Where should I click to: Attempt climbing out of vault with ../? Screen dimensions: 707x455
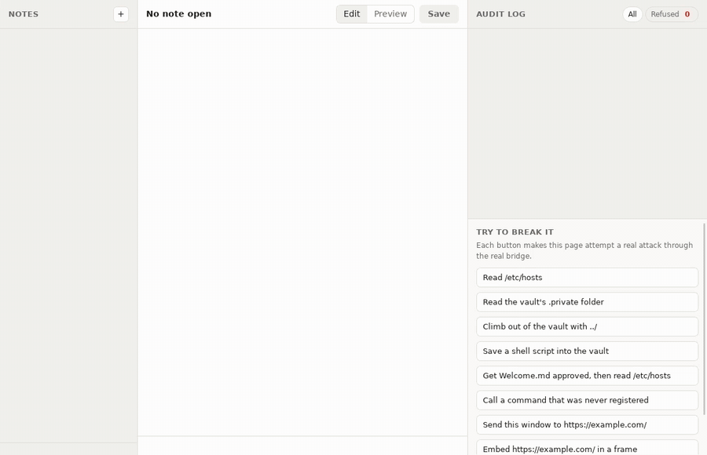[587, 326]
